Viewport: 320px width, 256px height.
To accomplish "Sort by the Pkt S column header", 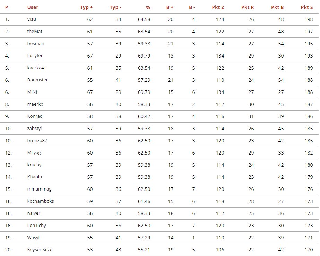I will tap(307, 7).
